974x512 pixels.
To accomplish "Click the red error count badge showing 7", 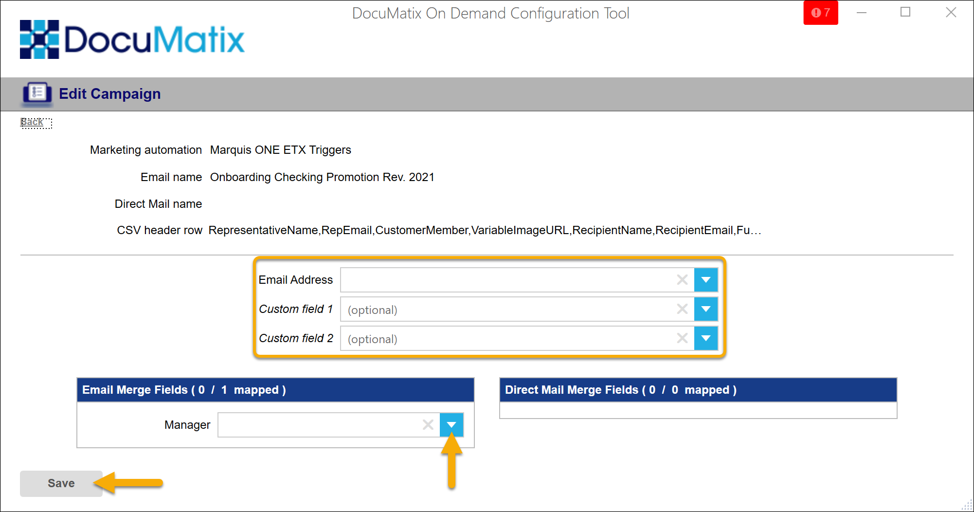I will pyautogui.click(x=820, y=13).
